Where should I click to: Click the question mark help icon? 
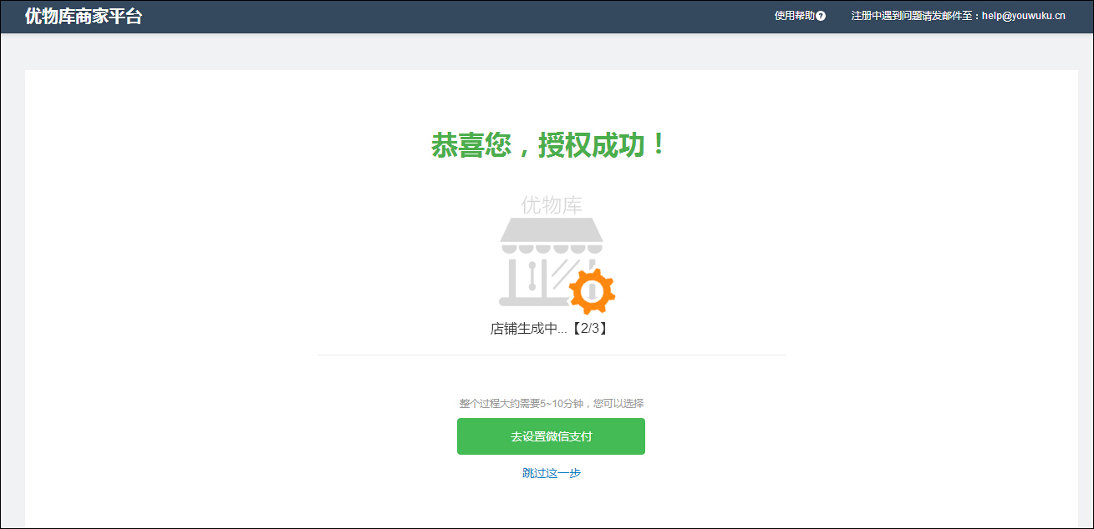pyautogui.click(x=821, y=16)
